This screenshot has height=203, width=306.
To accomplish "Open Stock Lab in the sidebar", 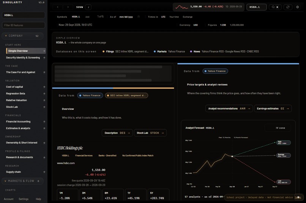I will pyautogui.click(x=12, y=107).
